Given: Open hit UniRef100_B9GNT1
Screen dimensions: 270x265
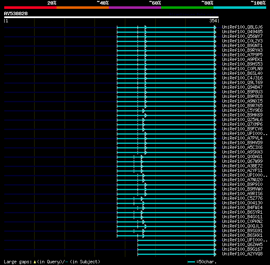Looking at the screenshot, I should coord(242,45).
